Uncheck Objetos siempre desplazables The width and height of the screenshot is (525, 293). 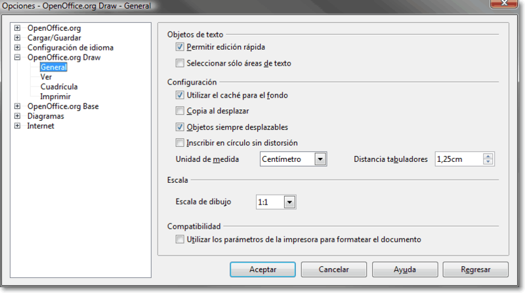coord(180,127)
